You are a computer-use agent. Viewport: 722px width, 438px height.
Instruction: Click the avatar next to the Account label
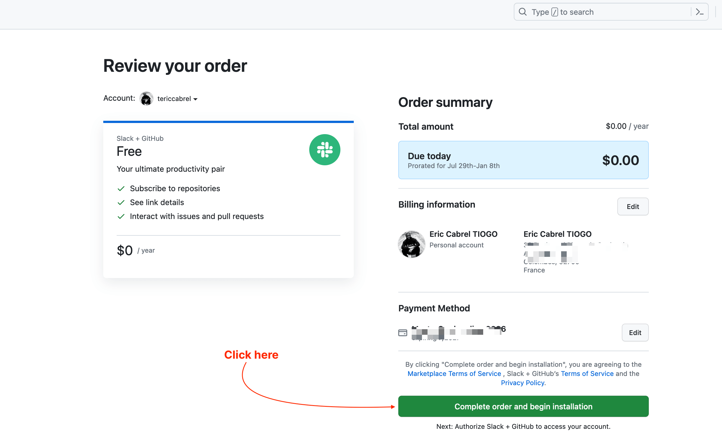coord(146,99)
